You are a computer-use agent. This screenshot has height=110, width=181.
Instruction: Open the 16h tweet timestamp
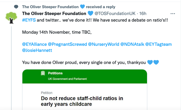143,13
